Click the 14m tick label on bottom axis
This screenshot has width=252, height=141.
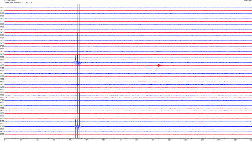pyautogui.click(x=120, y=140)
